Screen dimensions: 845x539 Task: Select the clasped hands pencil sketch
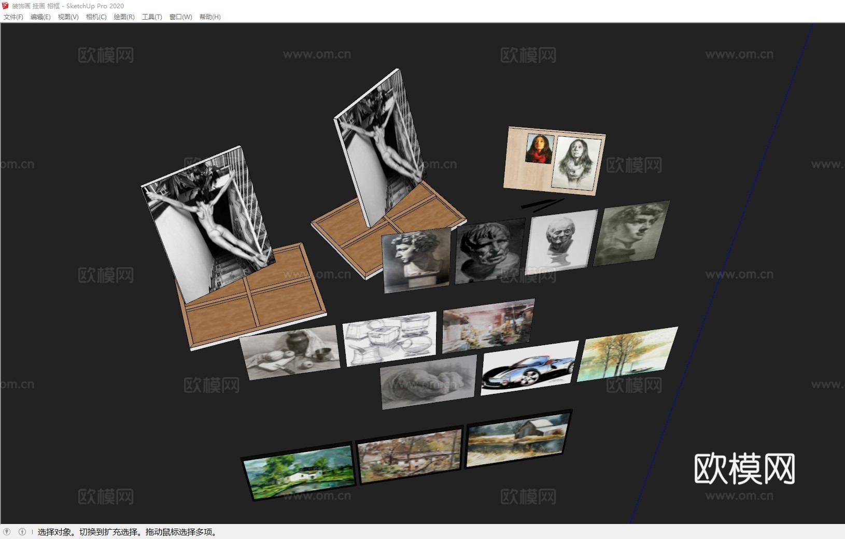point(428,381)
